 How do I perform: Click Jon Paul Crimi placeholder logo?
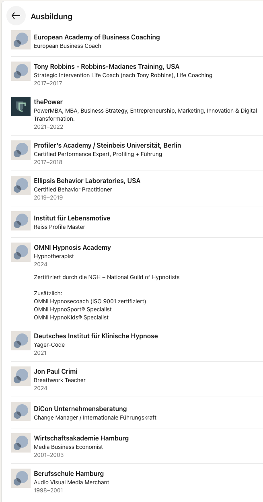point(21,376)
